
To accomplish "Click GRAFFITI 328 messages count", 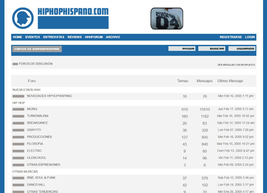I will [x=205, y=130].
